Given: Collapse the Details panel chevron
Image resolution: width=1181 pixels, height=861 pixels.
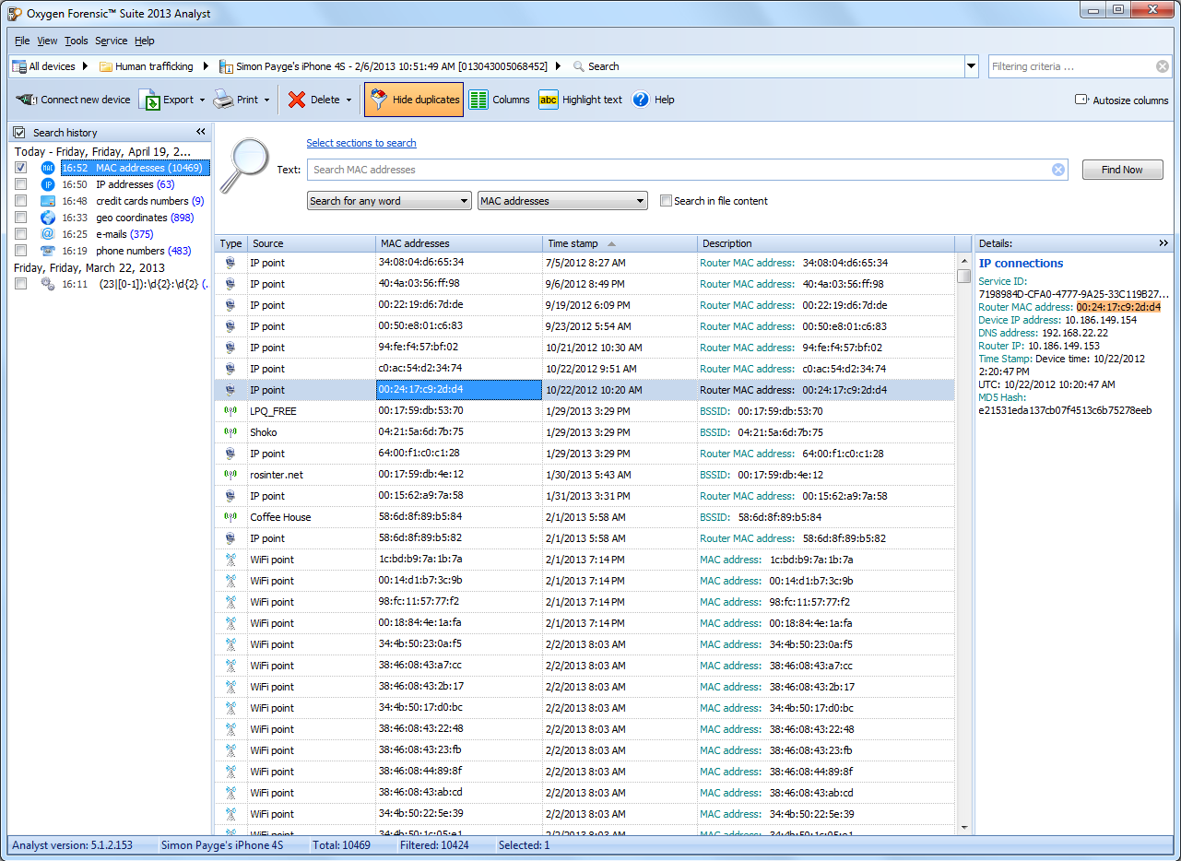Looking at the screenshot, I should (1163, 243).
